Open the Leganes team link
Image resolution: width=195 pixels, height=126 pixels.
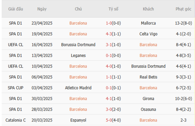pyautogui.click(x=78, y=55)
